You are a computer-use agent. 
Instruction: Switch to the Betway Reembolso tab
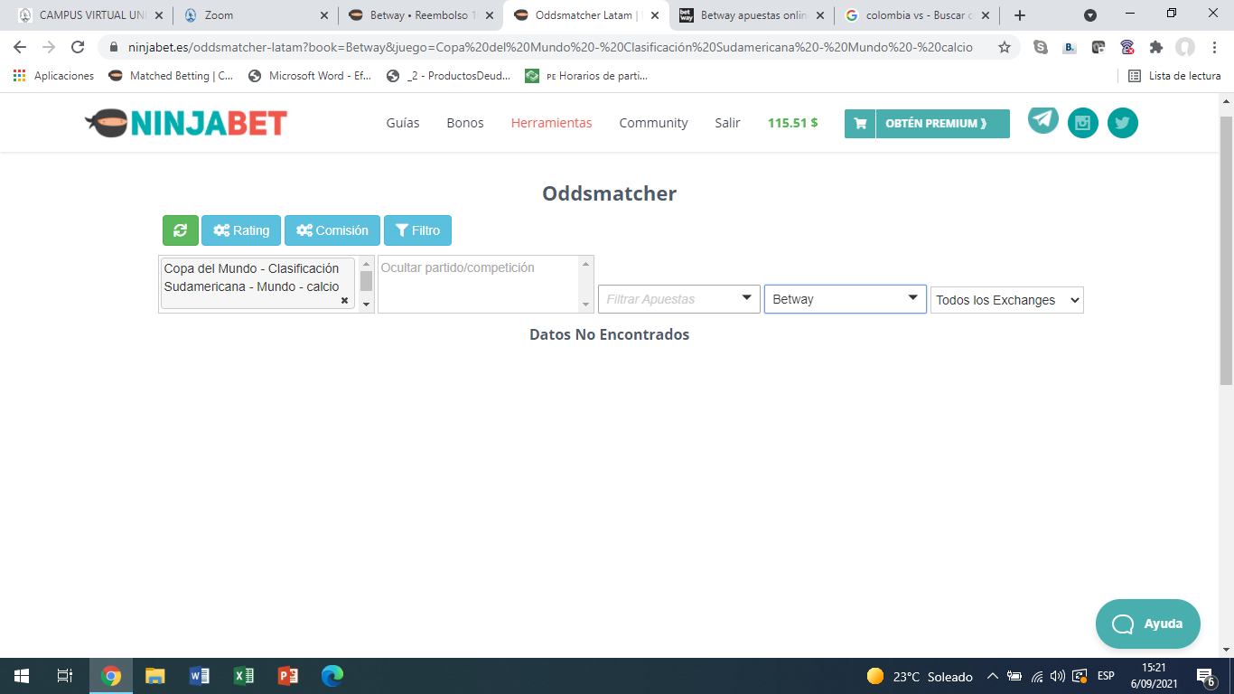point(421,15)
